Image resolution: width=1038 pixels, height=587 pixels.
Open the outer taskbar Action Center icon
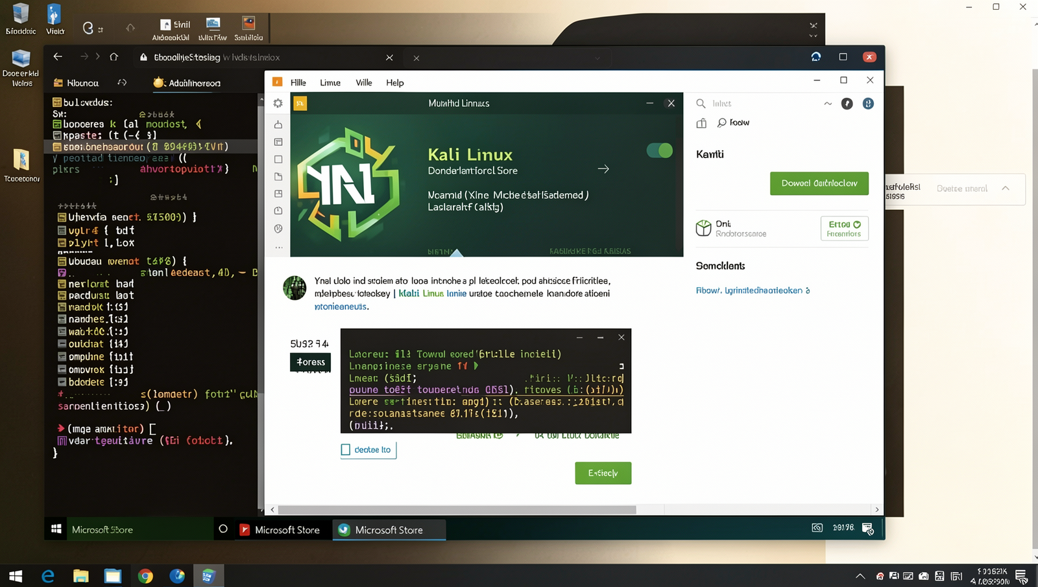pyautogui.click(x=1021, y=576)
